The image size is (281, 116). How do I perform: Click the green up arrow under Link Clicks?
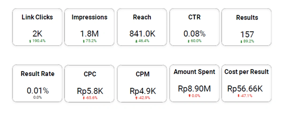(30, 41)
